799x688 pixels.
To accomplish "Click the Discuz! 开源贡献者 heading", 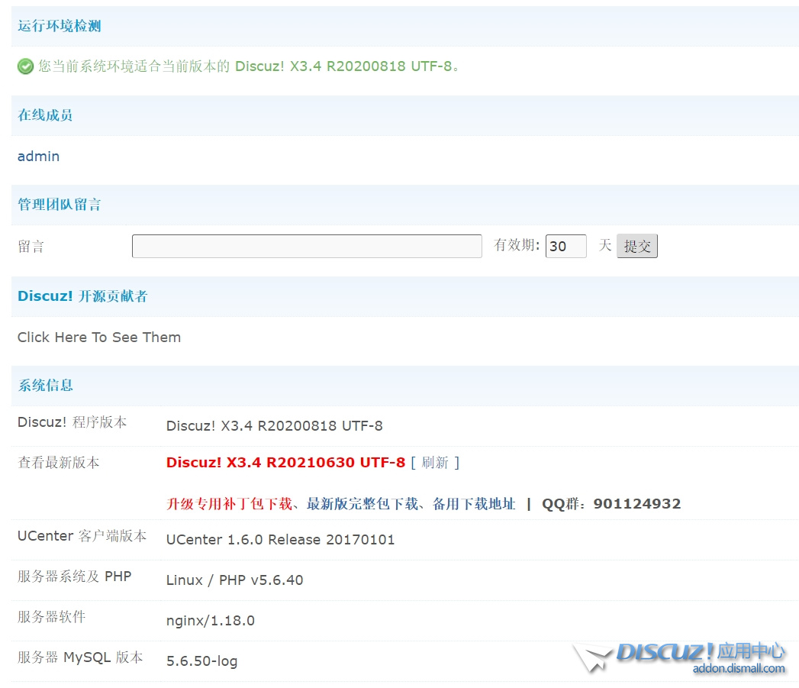I will 82,296.
